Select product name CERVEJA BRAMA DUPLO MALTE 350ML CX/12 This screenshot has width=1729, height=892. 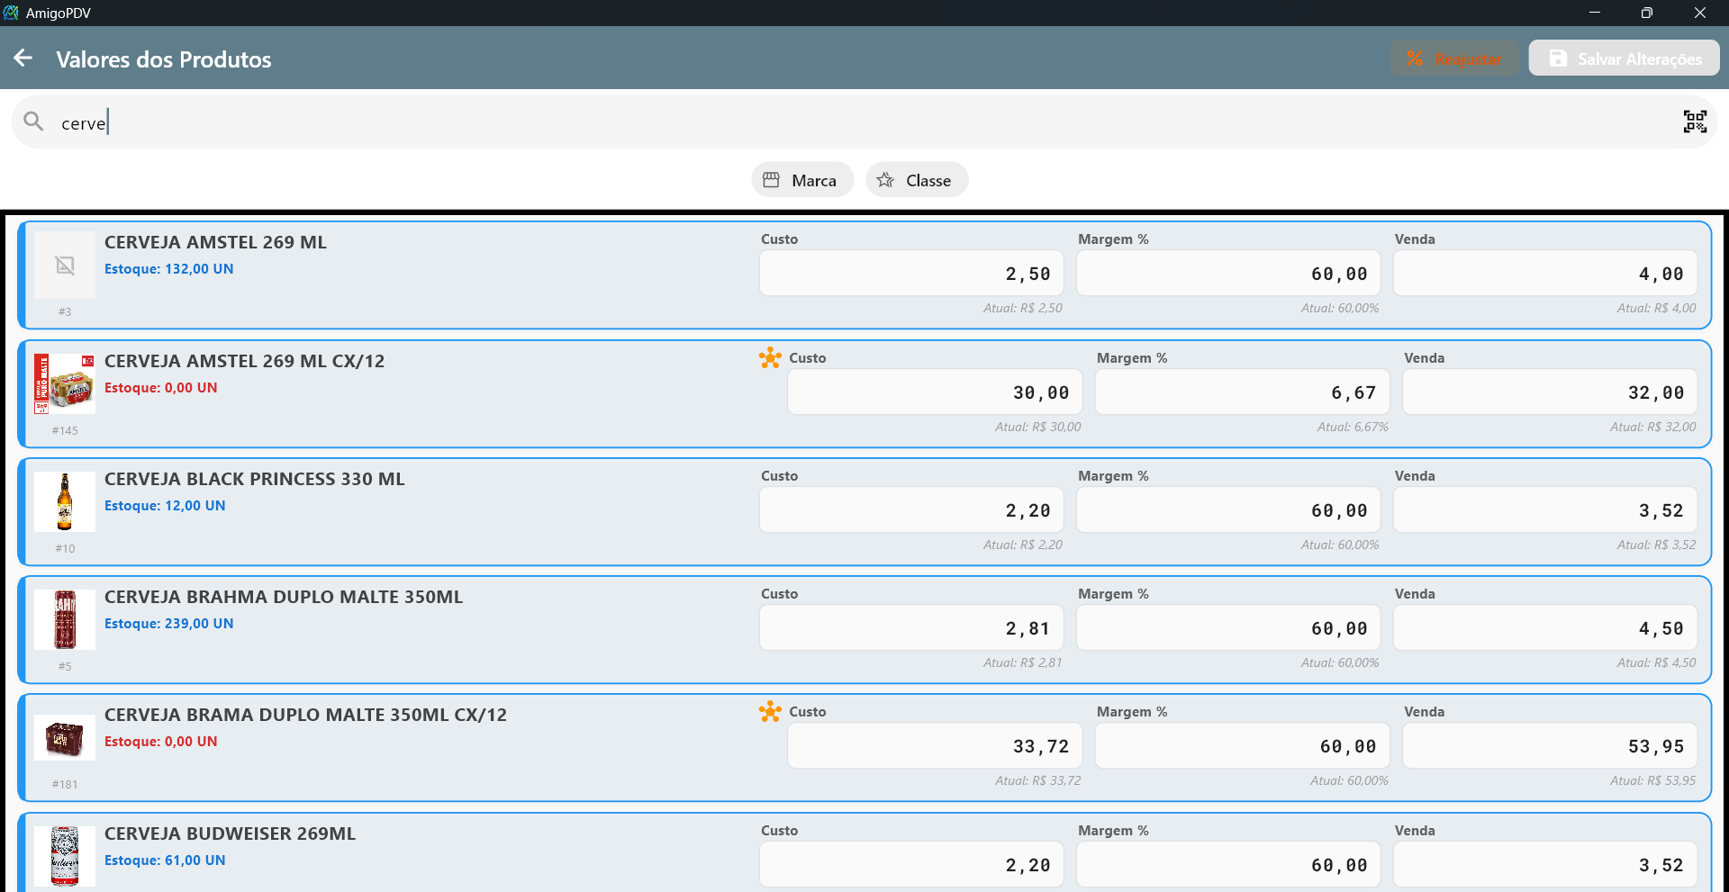[305, 715]
